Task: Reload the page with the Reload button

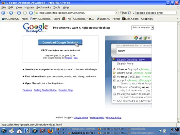Action: point(19,13)
